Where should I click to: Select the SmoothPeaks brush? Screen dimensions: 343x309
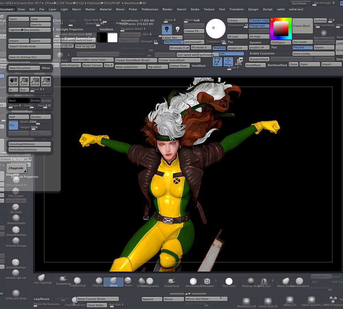[x=16, y=219]
